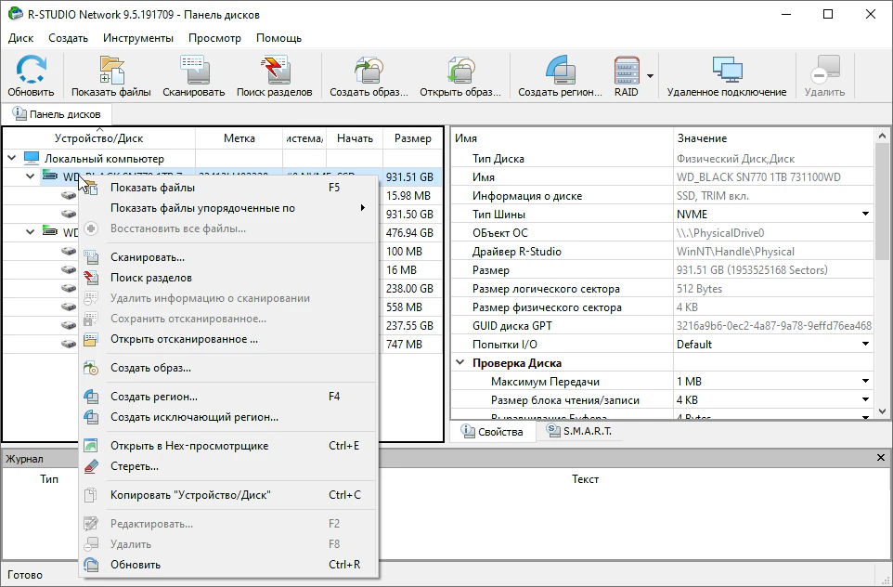Open the RAID toolbar dropdown arrow
Screen dimensions: 893x587
651,76
